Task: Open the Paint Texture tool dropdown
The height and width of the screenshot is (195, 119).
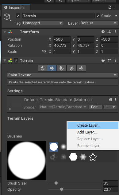Action: 63,75
